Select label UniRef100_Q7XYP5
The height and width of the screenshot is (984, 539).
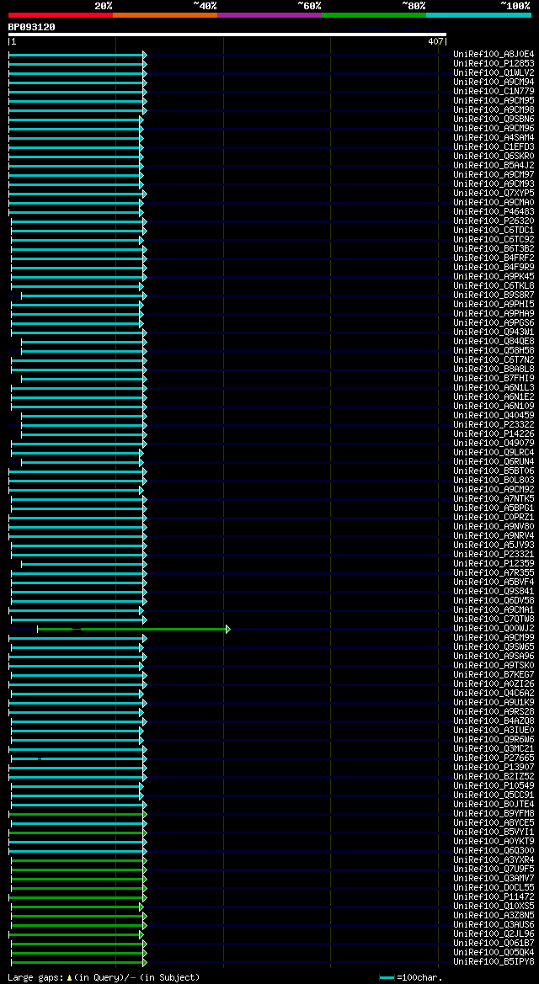point(494,194)
